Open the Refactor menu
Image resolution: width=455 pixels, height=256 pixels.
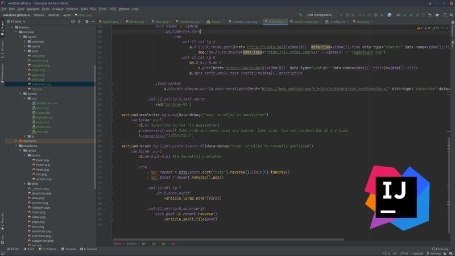tap(71, 9)
